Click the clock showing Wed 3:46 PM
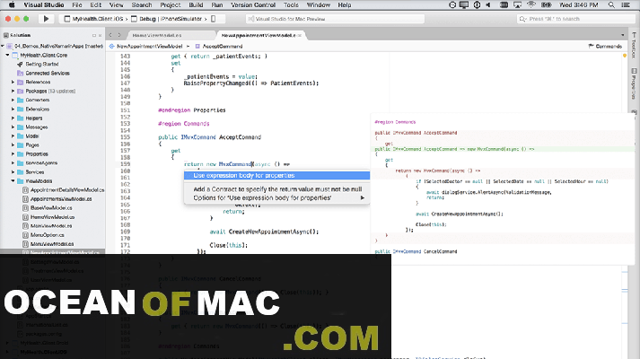Viewport: 640px width, 359px height. pyautogui.click(x=578, y=4)
